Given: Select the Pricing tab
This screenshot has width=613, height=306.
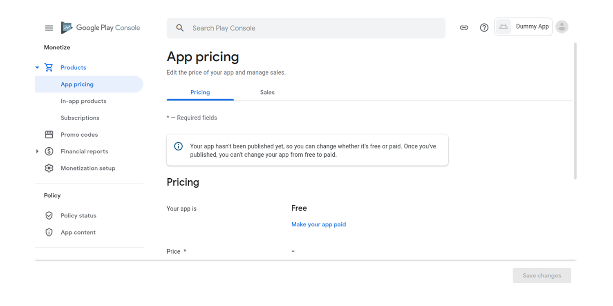Looking at the screenshot, I should [200, 92].
